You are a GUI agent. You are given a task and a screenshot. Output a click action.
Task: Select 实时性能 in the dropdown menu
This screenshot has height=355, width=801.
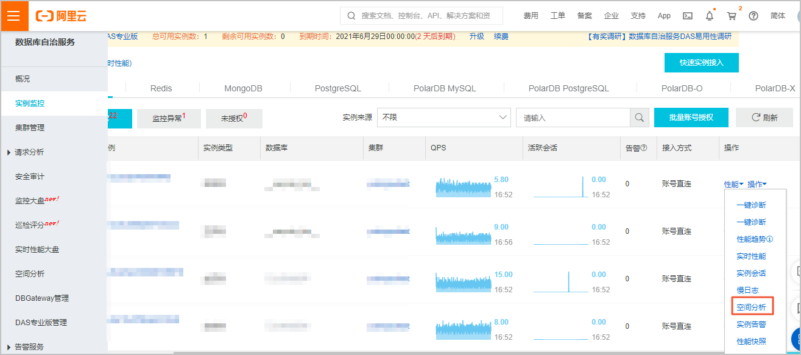click(x=751, y=256)
